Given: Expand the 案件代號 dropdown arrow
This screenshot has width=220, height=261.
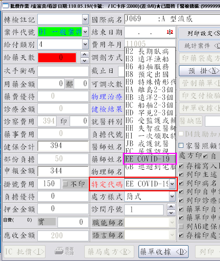Looking at the screenshot, I should [x=85, y=32].
